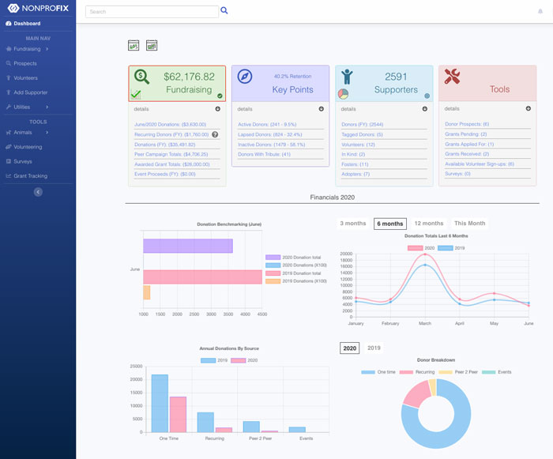Click the Add Supporter sidebar icon
The height and width of the screenshot is (459, 553).
tap(9, 92)
